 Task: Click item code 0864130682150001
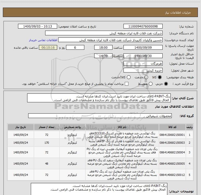tap(172, 135)
